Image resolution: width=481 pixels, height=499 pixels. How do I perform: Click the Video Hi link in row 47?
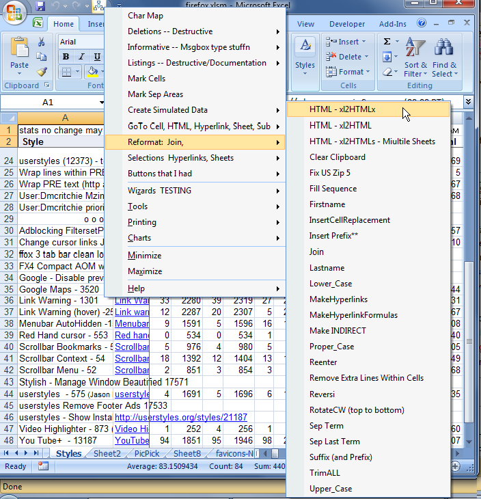click(x=132, y=429)
